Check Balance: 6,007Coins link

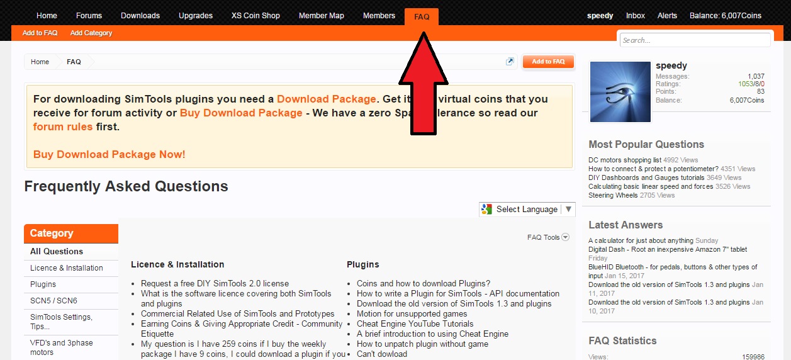tap(726, 16)
